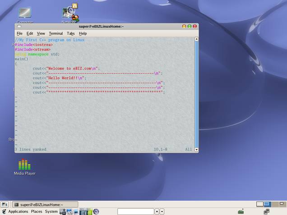The height and width of the screenshot is (215, 287).
Task: Click the terminal scrollbar down arrow
Action: 197,149
